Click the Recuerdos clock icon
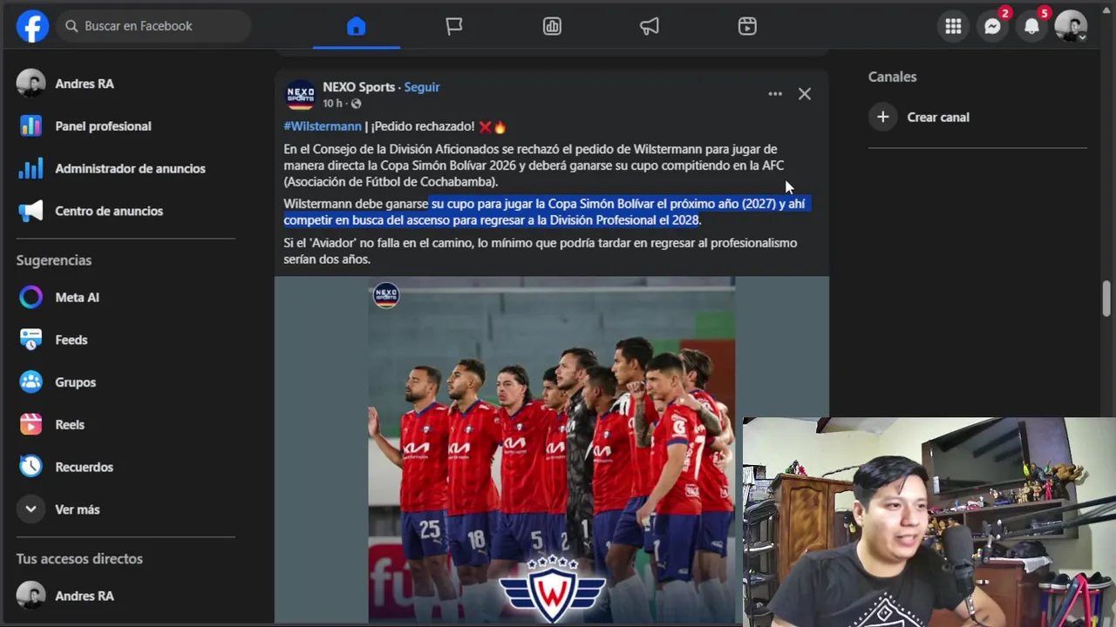This screenshot has width=1116, height=627. [31, 467]
